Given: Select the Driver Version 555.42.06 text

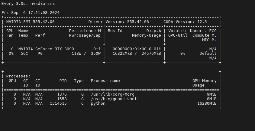Looking at the screenshot, I should click(118, 22).
